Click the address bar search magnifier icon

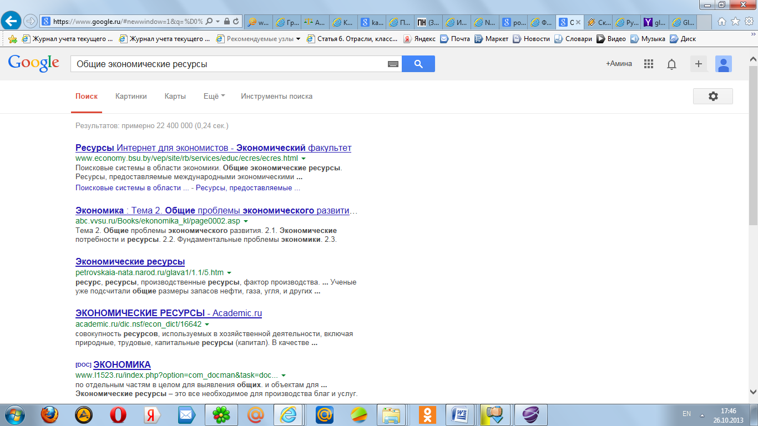209,22
